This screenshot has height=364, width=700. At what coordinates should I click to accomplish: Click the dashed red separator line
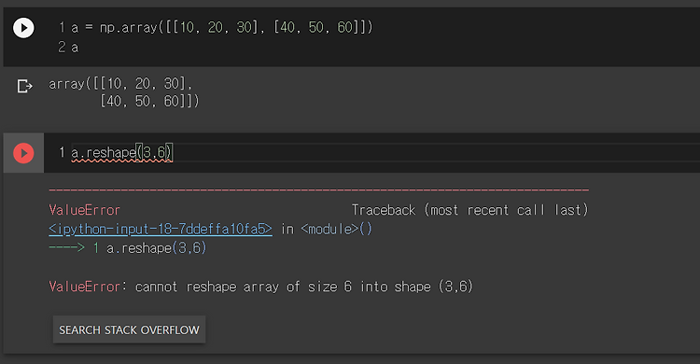pos(319,190)
